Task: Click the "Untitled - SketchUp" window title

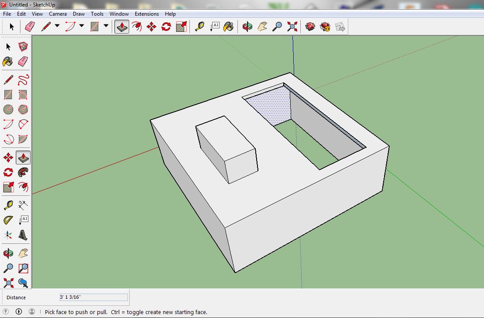Action: coord(32,5)
